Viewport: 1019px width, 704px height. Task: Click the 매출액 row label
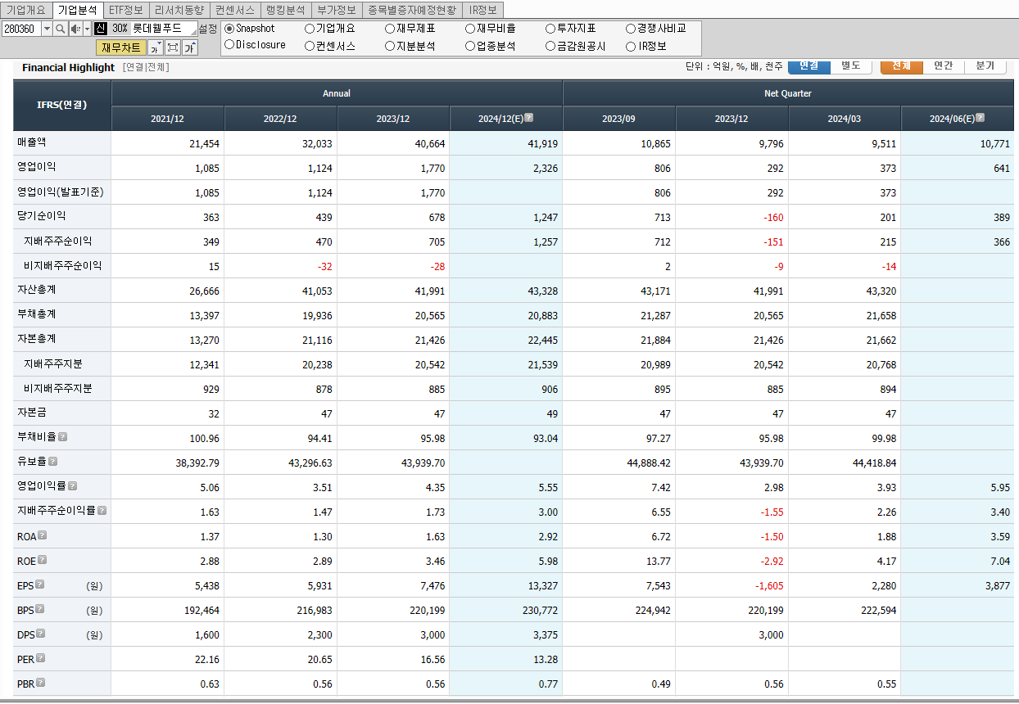pos(31,142)
